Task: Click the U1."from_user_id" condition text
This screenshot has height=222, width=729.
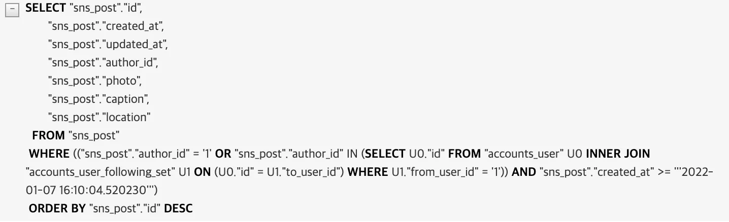Action: coord(434,172)
